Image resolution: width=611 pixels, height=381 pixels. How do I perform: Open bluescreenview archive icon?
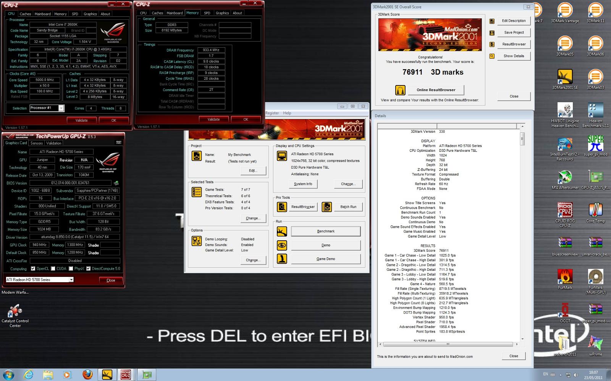pyautogui.click(x=565, y=246)
